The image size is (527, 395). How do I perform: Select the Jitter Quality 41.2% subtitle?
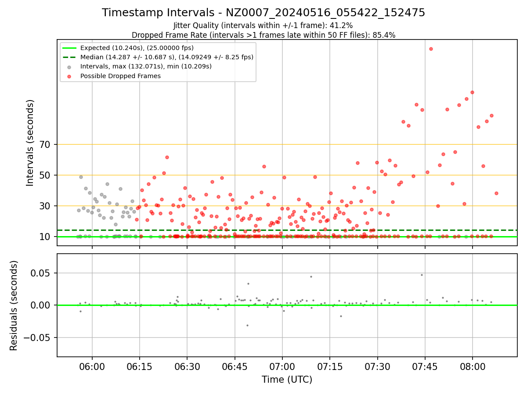[x=263, y=25]
